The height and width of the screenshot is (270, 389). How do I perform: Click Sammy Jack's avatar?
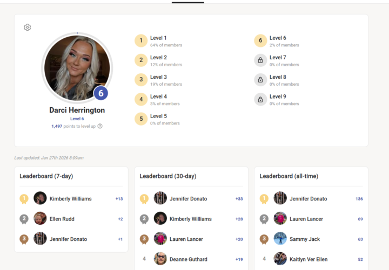pos(280,238)
